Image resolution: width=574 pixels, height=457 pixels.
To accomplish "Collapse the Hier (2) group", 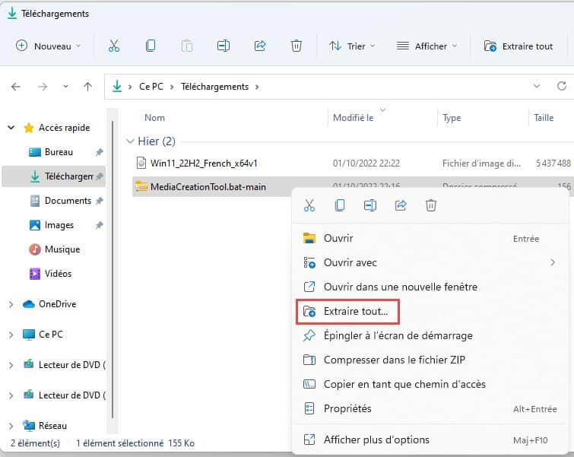I will click(x=129, y=141).
